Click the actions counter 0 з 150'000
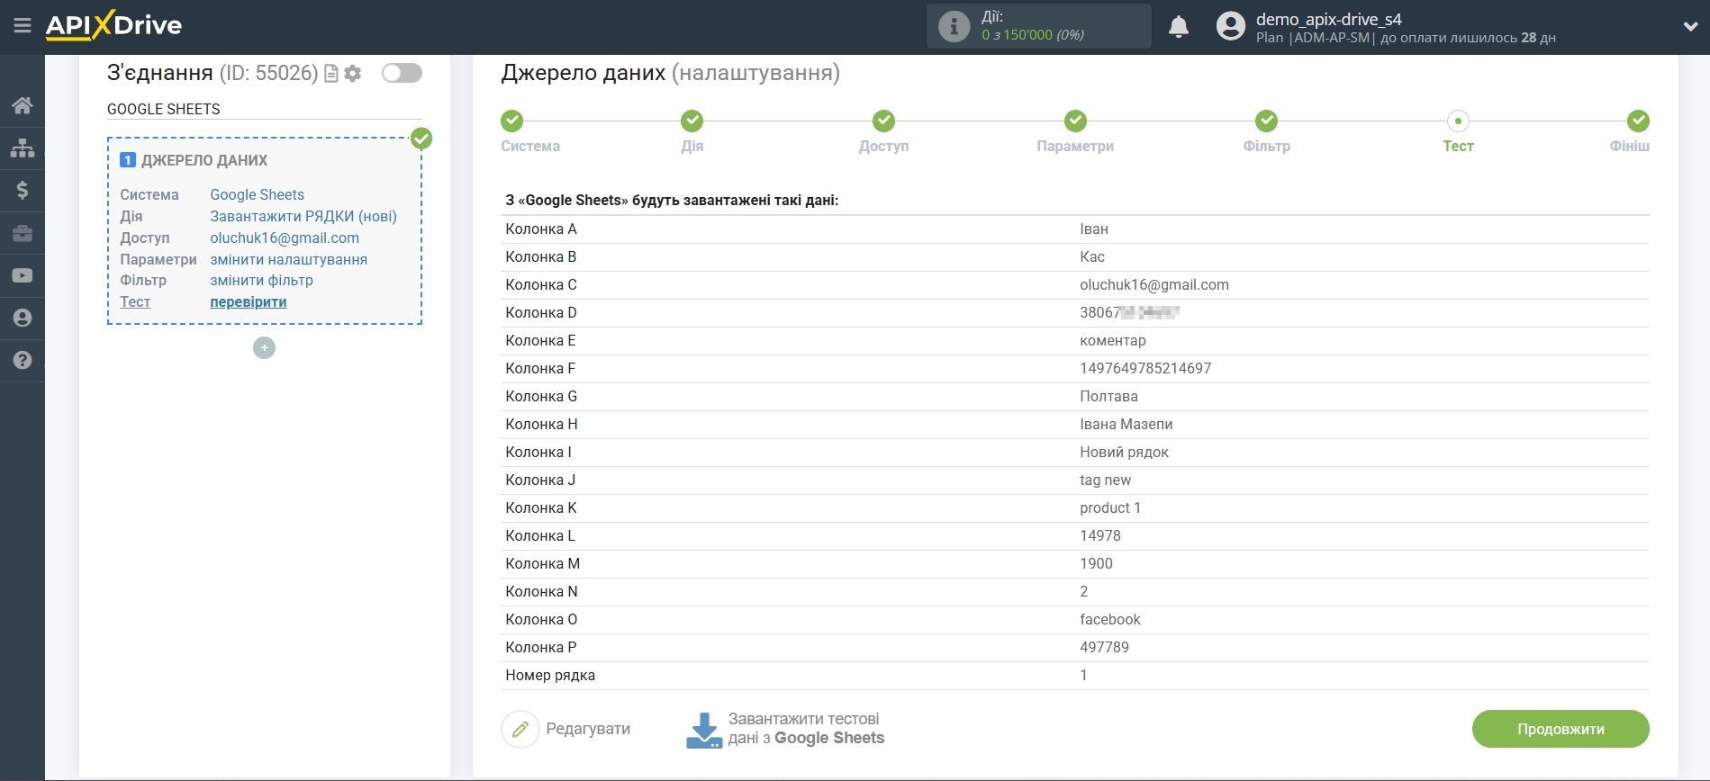1710x781 pixels. [1032, 35]
